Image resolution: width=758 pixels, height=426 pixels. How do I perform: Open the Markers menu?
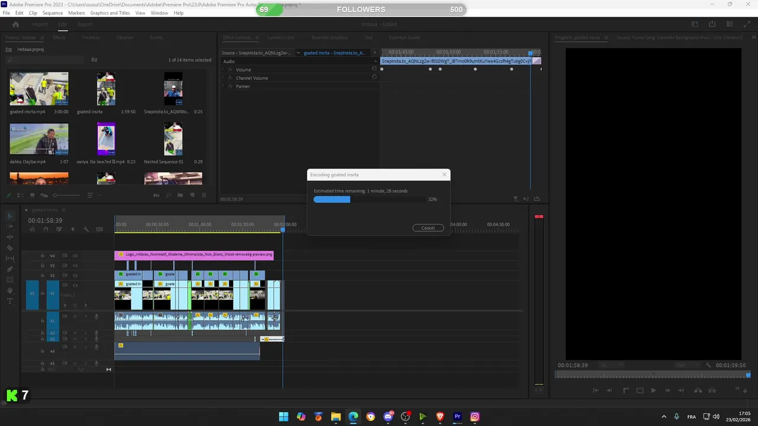tap(76, 13)
